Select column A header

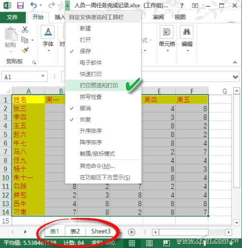(29, 91)
